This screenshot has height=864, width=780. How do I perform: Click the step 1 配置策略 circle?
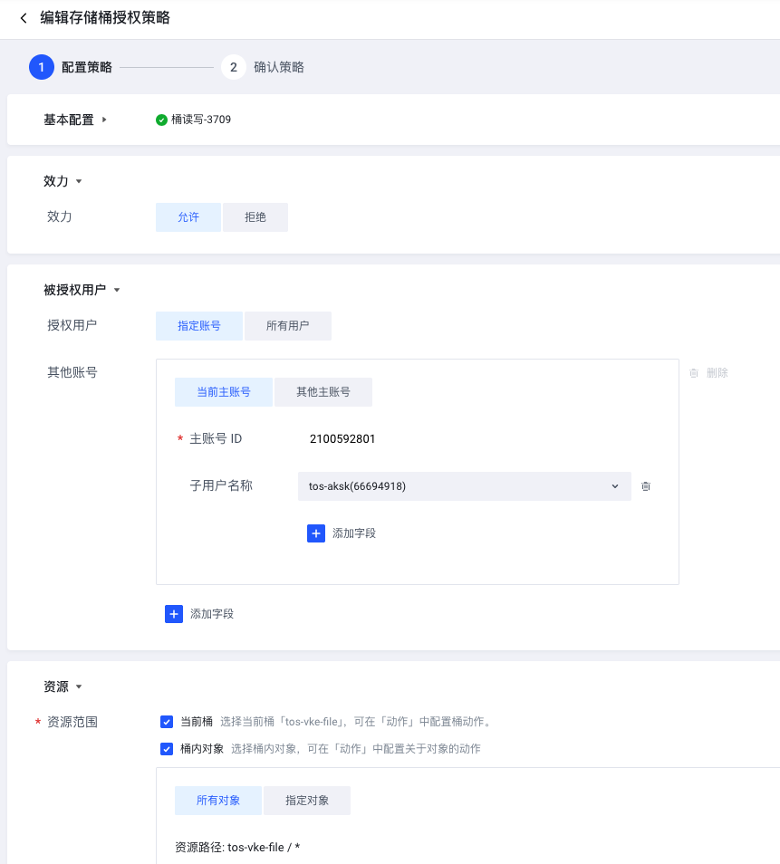tap(42, 67)
